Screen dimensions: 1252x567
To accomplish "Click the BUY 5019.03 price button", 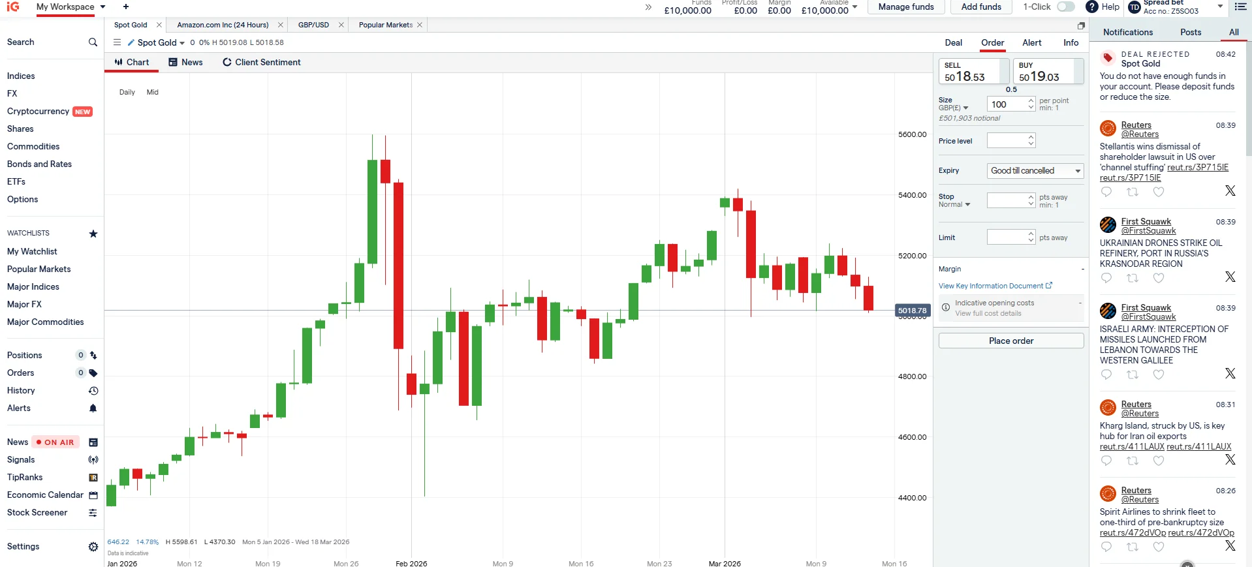I will pyautogui.click(x=1048, y=71).
